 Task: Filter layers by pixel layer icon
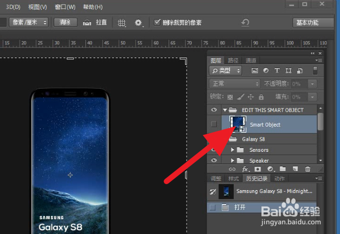point(255,71)
